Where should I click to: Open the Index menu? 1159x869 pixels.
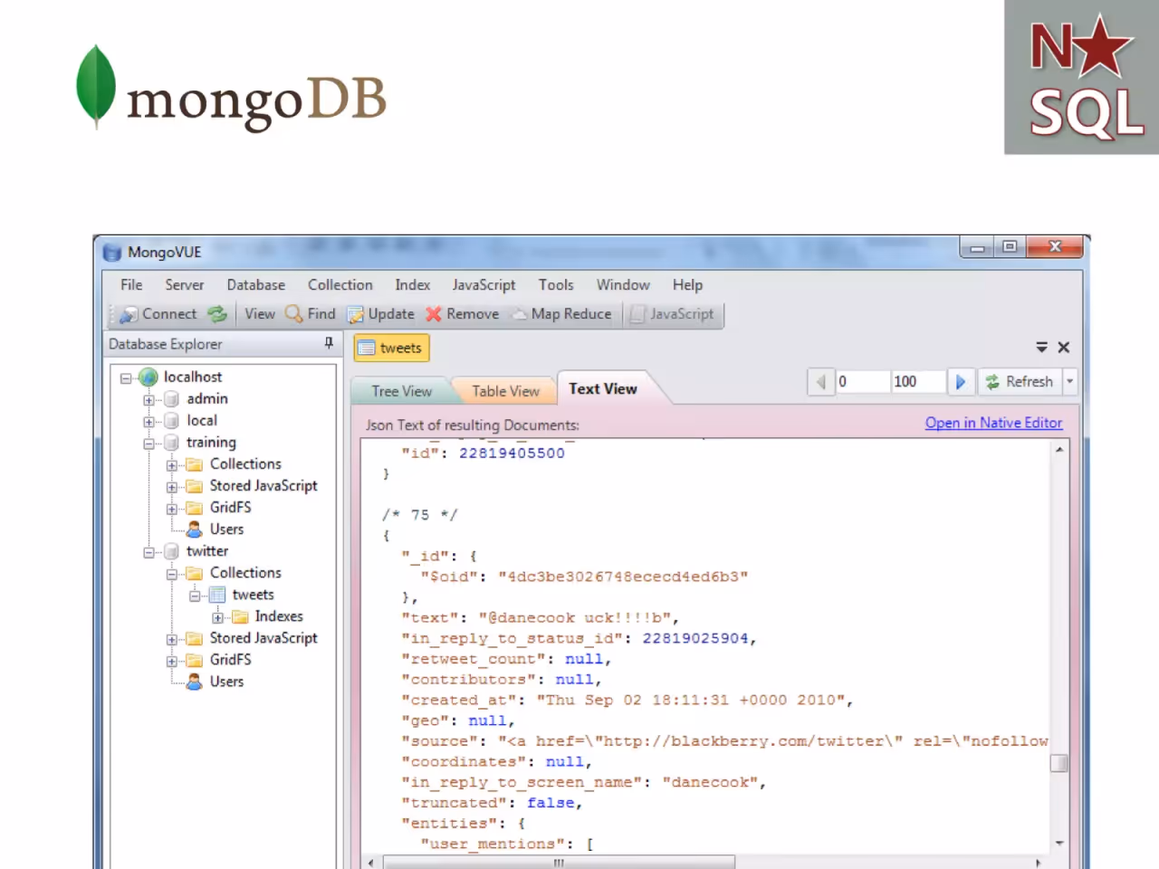coord(412,284)
